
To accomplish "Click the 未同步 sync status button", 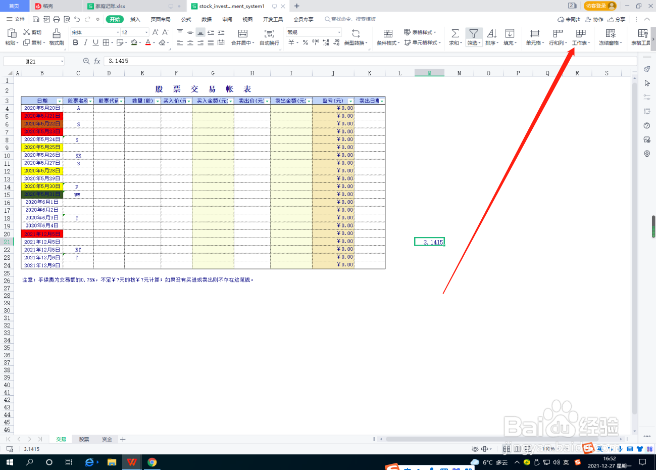I will (569, 19).
